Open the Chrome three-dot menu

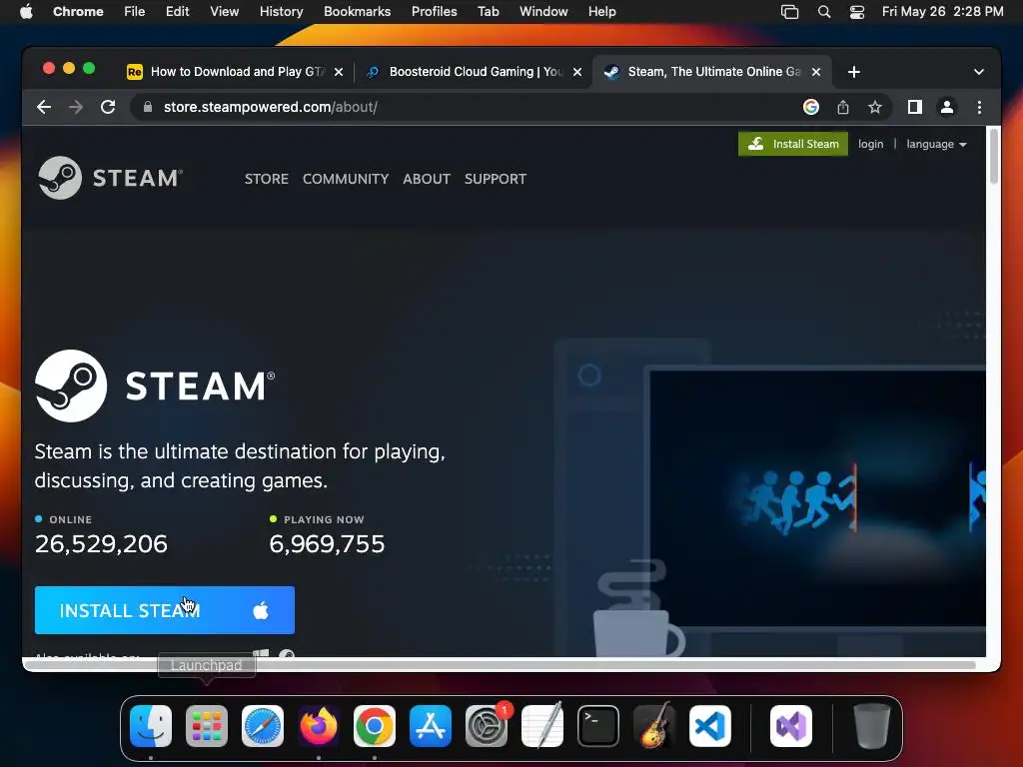coord(979,107)
